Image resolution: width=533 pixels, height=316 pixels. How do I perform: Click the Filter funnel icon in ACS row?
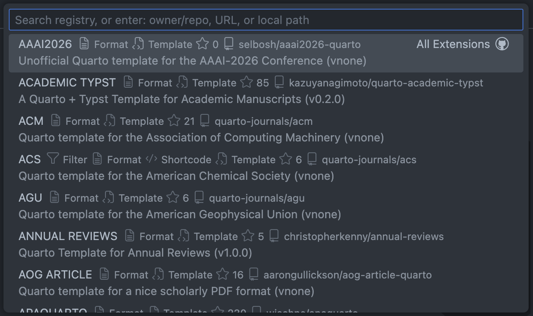tap(53, 159)
